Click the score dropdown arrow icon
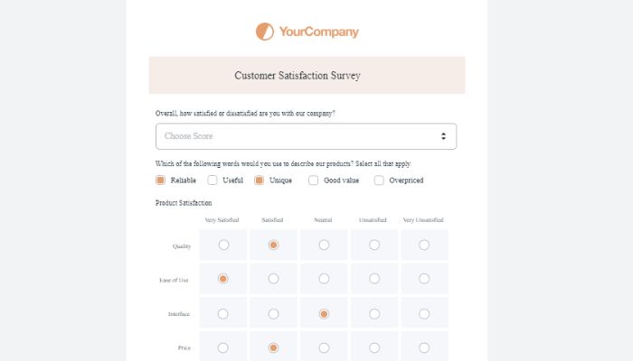Image resolution: width=633 pixels, height=361 pixels. 443,136
